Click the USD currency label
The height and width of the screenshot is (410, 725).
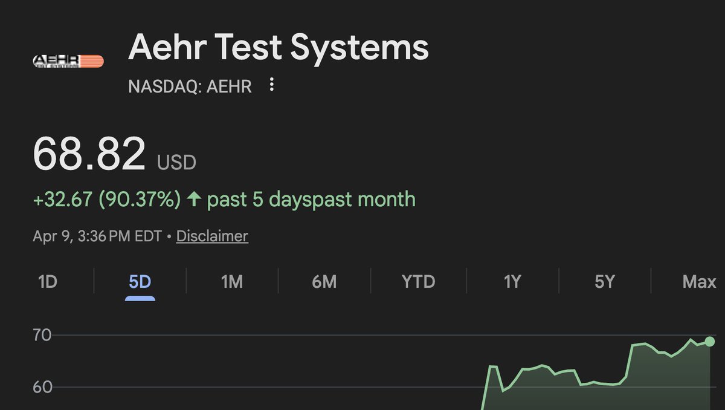point(176,163)
